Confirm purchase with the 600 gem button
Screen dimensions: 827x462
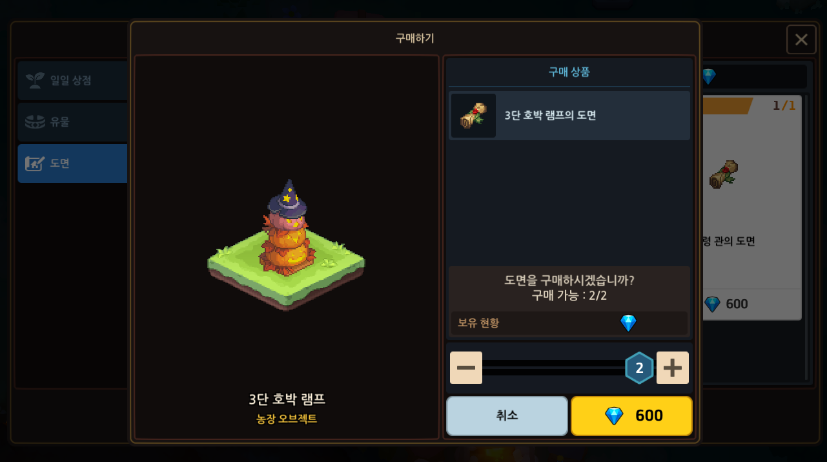pos(631,415)
